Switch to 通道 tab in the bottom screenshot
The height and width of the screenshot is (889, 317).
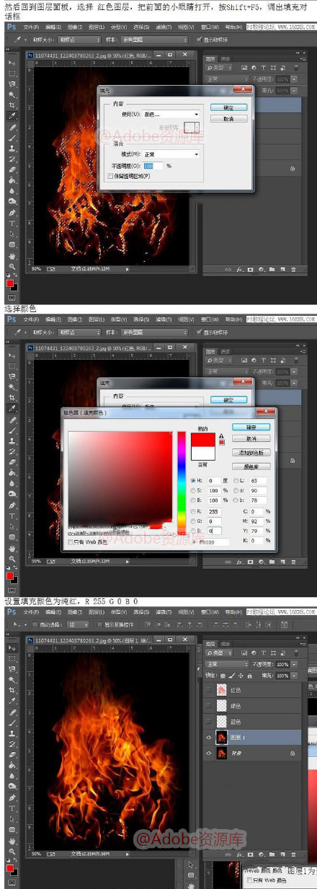pyautogui.click(x=226, y=644)
